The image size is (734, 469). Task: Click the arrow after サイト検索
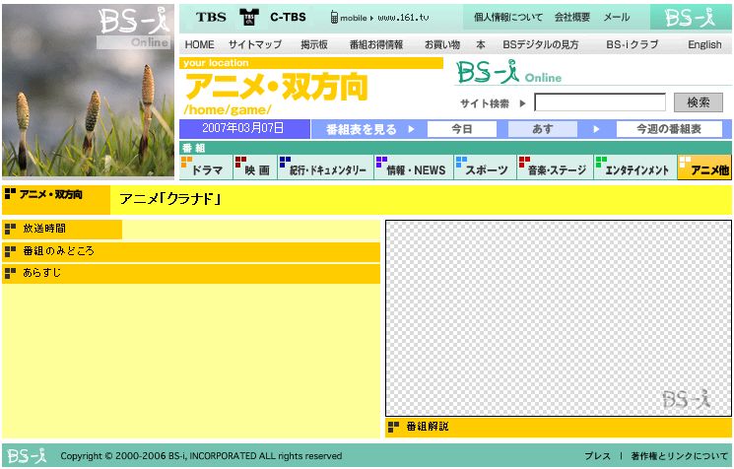click(523, 103)
